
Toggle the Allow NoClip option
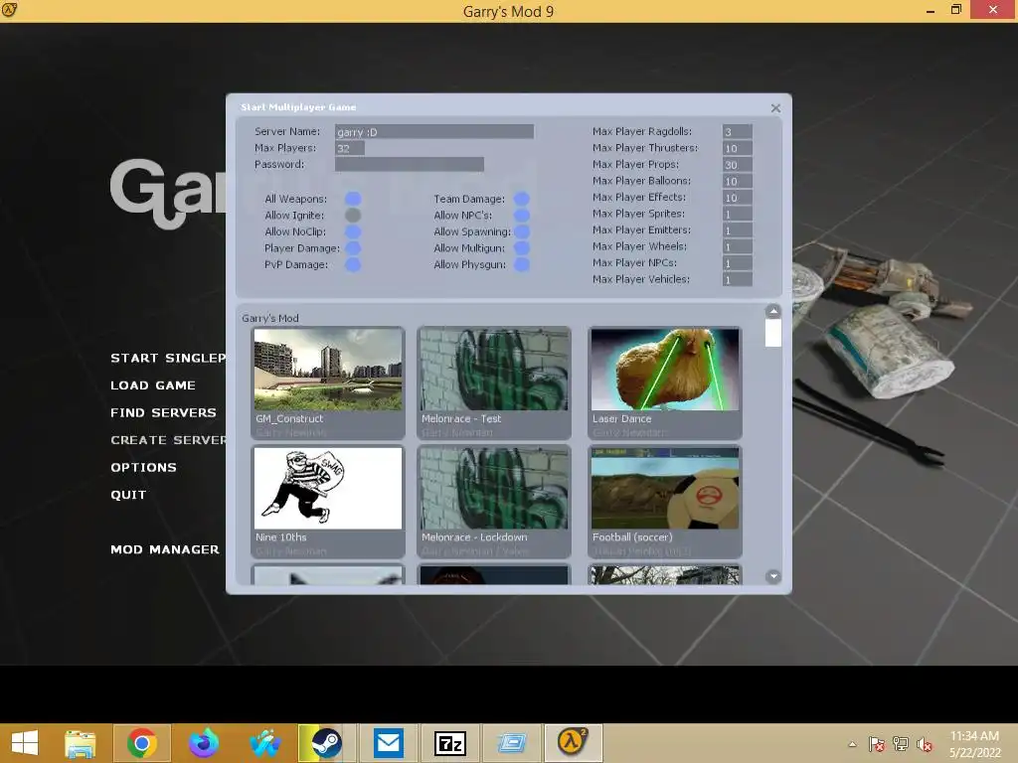coord(353,231)
